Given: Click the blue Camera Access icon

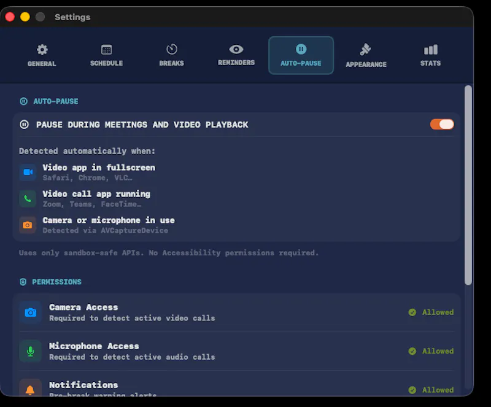Looking at the screenshot, I should coord(30,312).
